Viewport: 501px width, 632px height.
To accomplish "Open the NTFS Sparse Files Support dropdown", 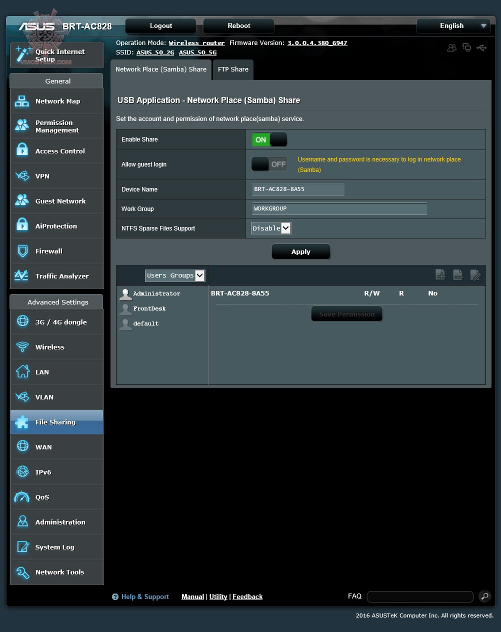I will click(x=271, y=228).
